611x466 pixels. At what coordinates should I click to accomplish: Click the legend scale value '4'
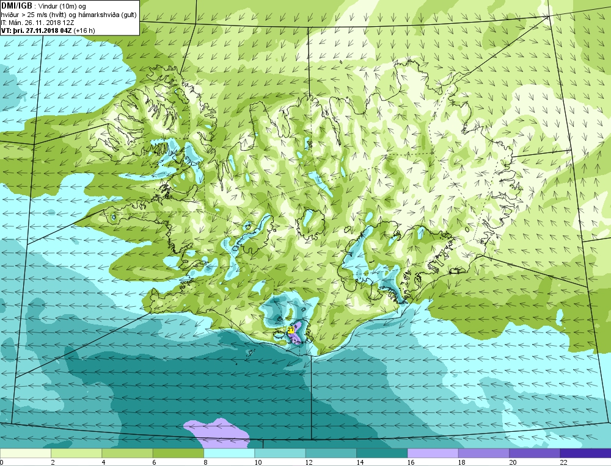click(x=104, y=462)
